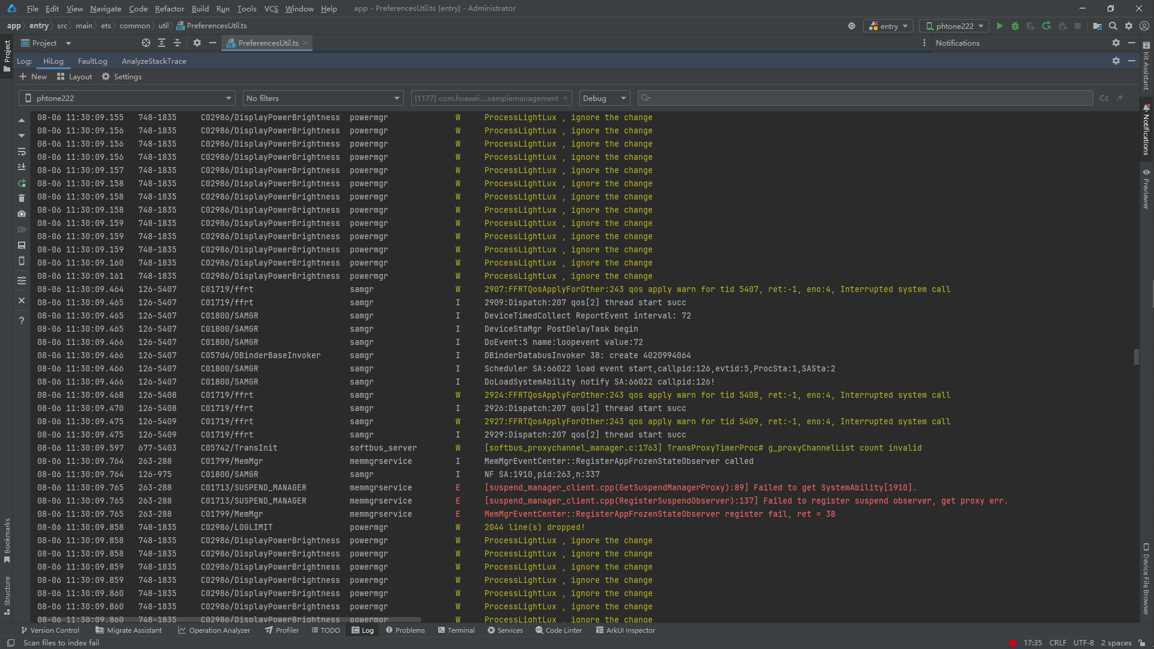The width and height of the screenshot is (1154, 649).
Task: Open the phtone222 device dropdown in top toolbar
Action: tap(954, 26)
